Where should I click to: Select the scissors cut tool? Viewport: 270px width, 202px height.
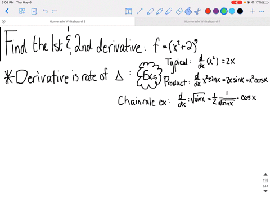click(x=197, y=11)
